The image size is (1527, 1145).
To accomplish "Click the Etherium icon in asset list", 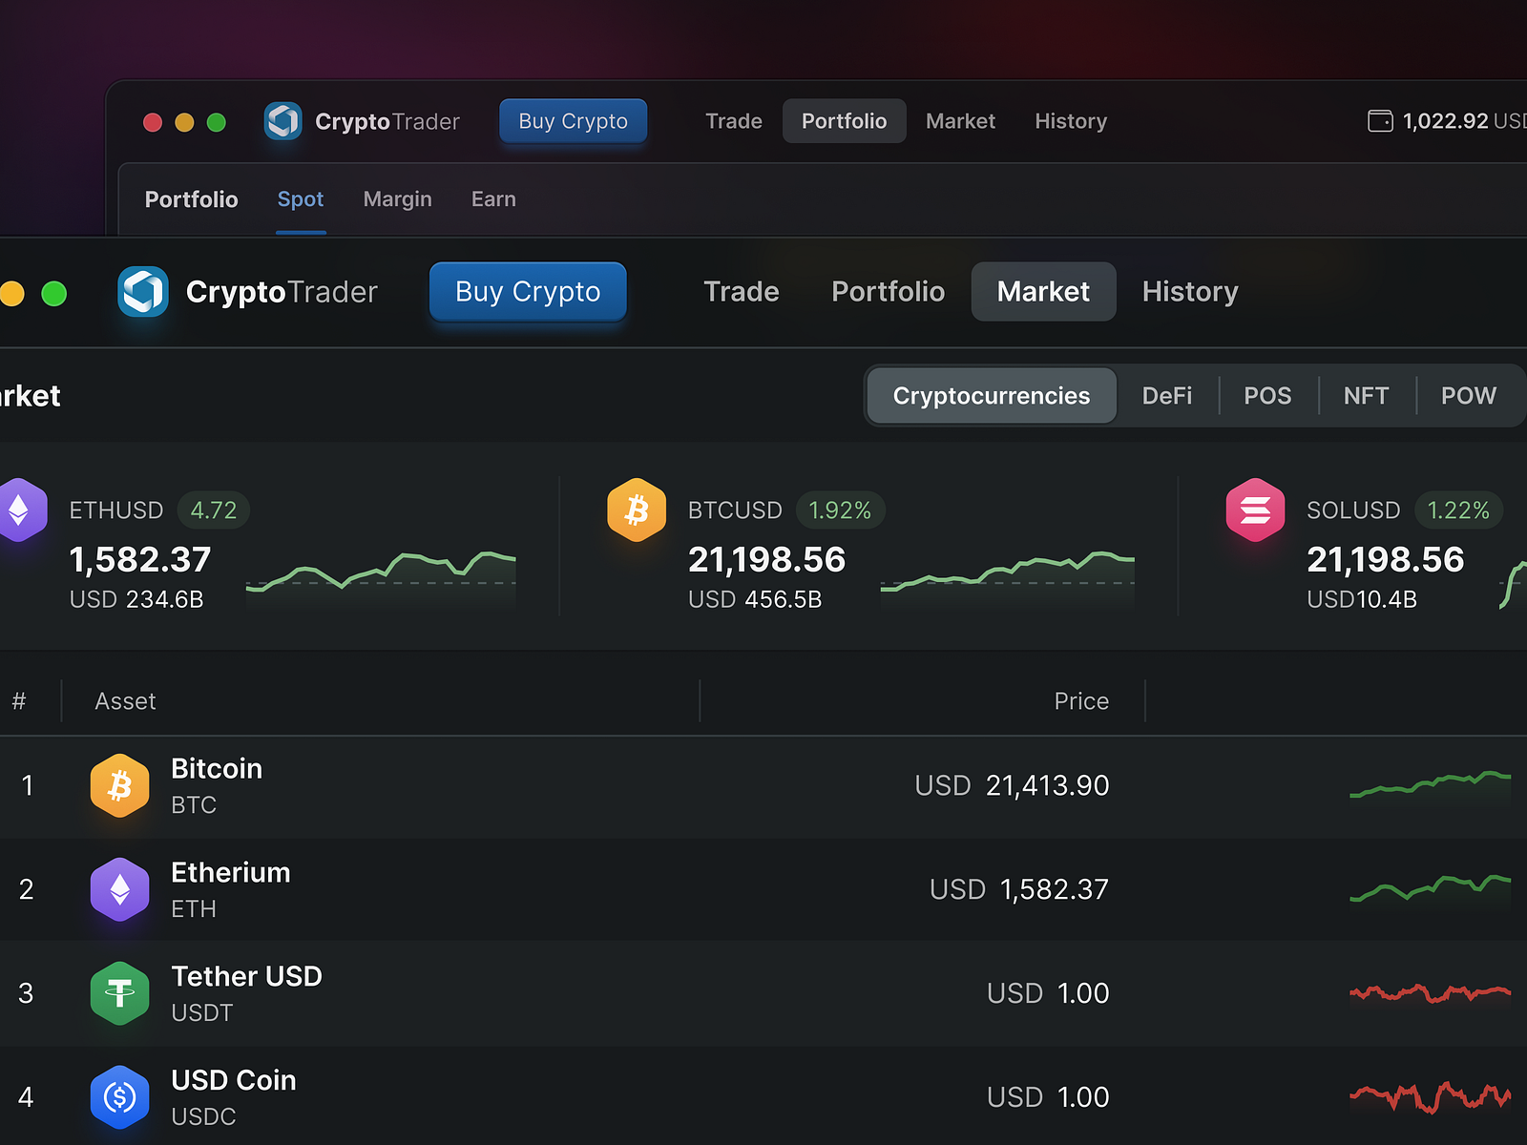I will 119,889.
